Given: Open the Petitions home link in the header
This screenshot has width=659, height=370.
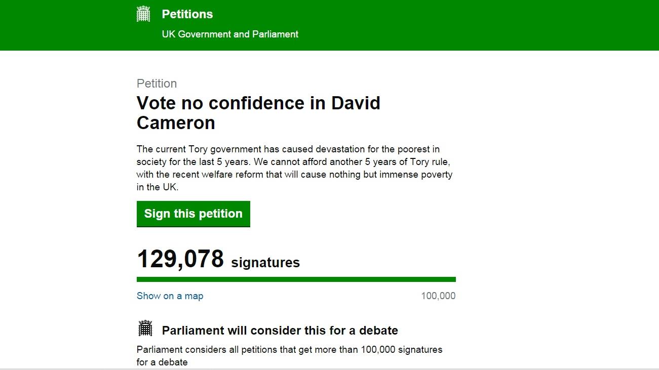Looking at the screenshot, I should click(x=187, y=14).
